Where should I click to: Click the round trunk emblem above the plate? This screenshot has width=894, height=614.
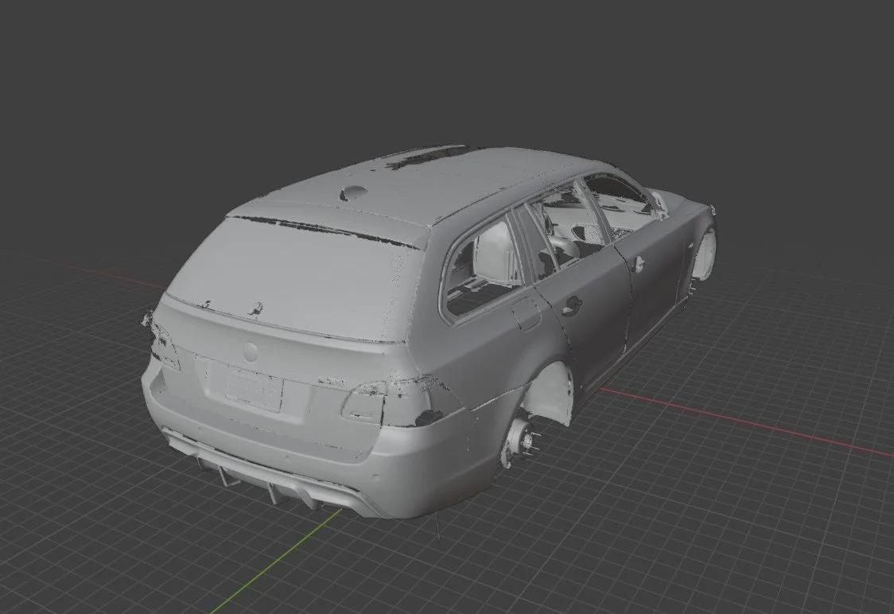click(251, 352)
